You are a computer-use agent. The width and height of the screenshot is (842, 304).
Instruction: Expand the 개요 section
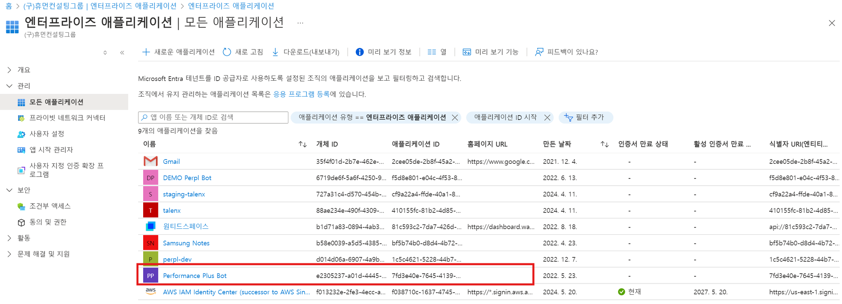point(9,70)
